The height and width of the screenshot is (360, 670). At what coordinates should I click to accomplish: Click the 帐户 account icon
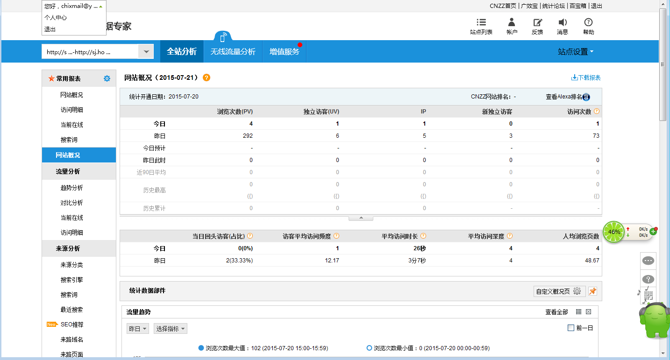coord(512,22)
